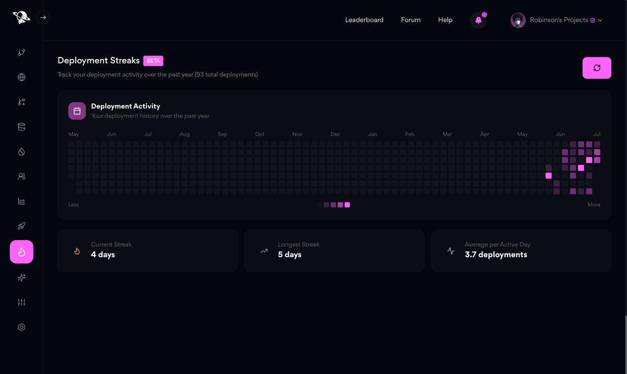
Task: Open the globe icon in sidebar
Action: point(21,77)
